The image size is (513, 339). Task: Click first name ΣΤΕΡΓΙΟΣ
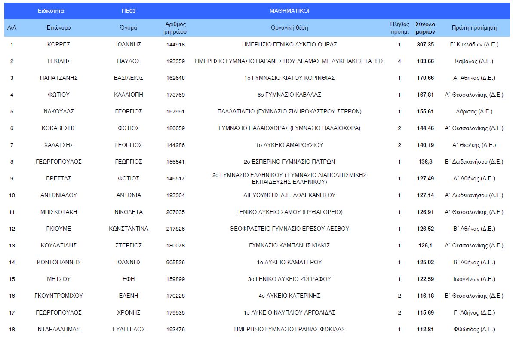[129, 245]
